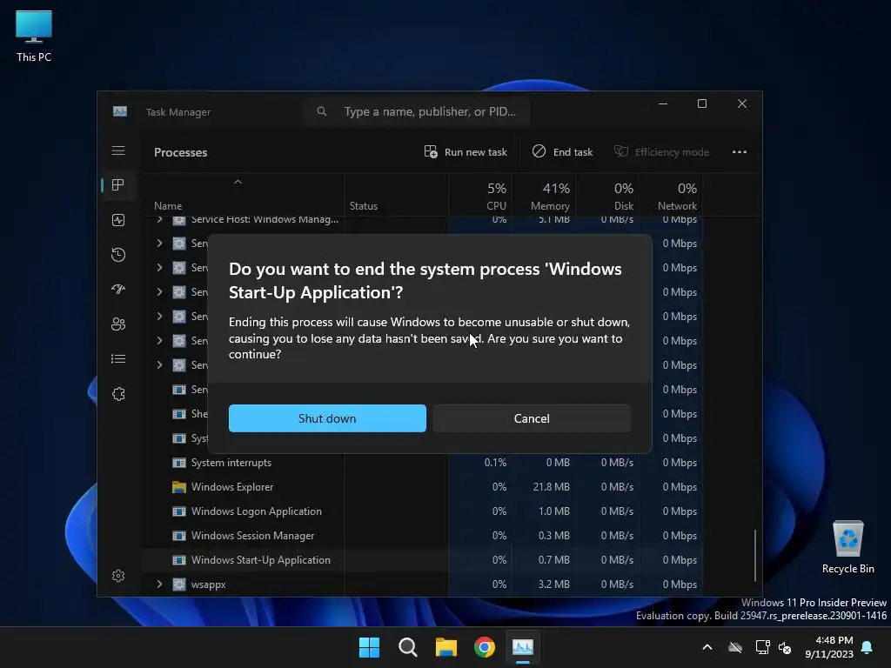Open the Performance sidebar icon
The width and height of the screenshot is (891, 668).
(118, 220)
